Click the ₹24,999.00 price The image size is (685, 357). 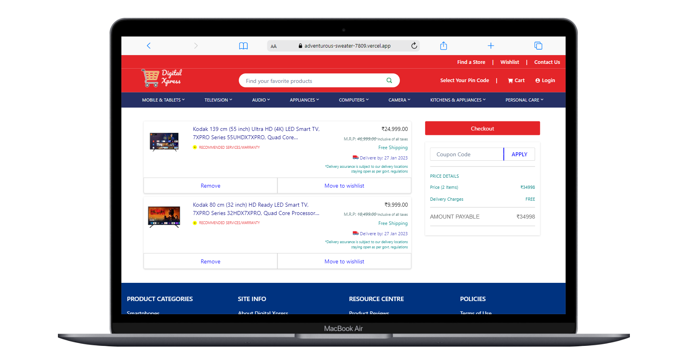tap(395, 129)
